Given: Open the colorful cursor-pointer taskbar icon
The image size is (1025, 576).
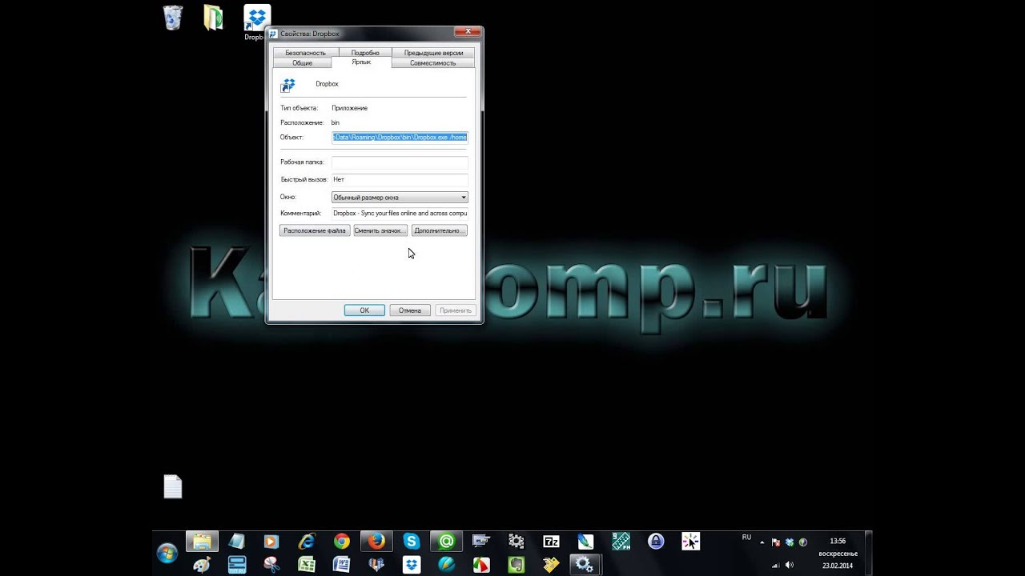Looking at the screenshot, I should 690,542.
